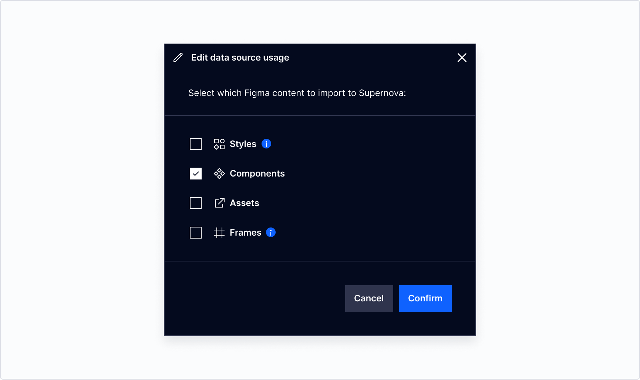Image resolution: width=640 pixels, height=380 pixels.
Task: Click the pencil edit icon in dialog header
Action: (x=178, y=58)
